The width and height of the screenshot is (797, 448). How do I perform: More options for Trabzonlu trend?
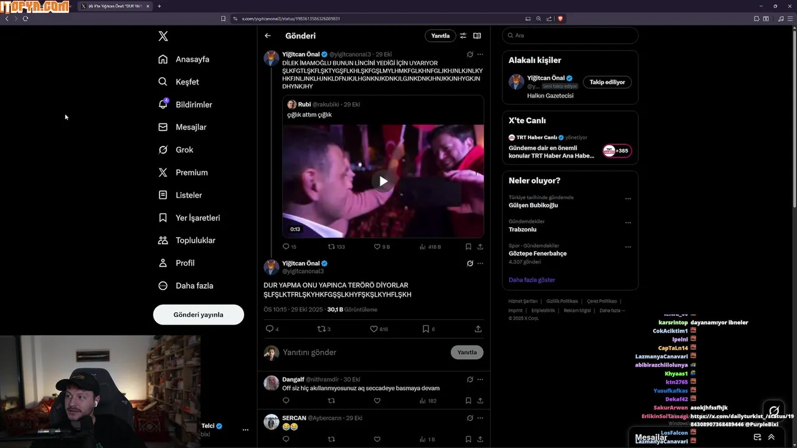pos(628,222)
